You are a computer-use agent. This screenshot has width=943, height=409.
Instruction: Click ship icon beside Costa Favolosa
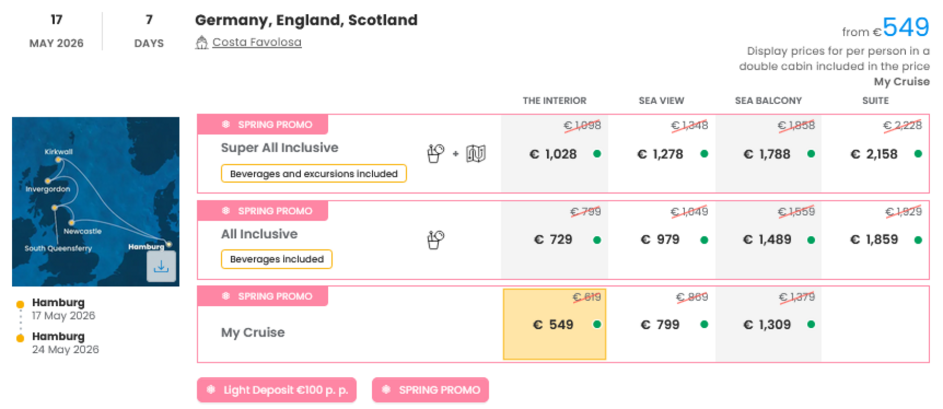pos(201,42)
